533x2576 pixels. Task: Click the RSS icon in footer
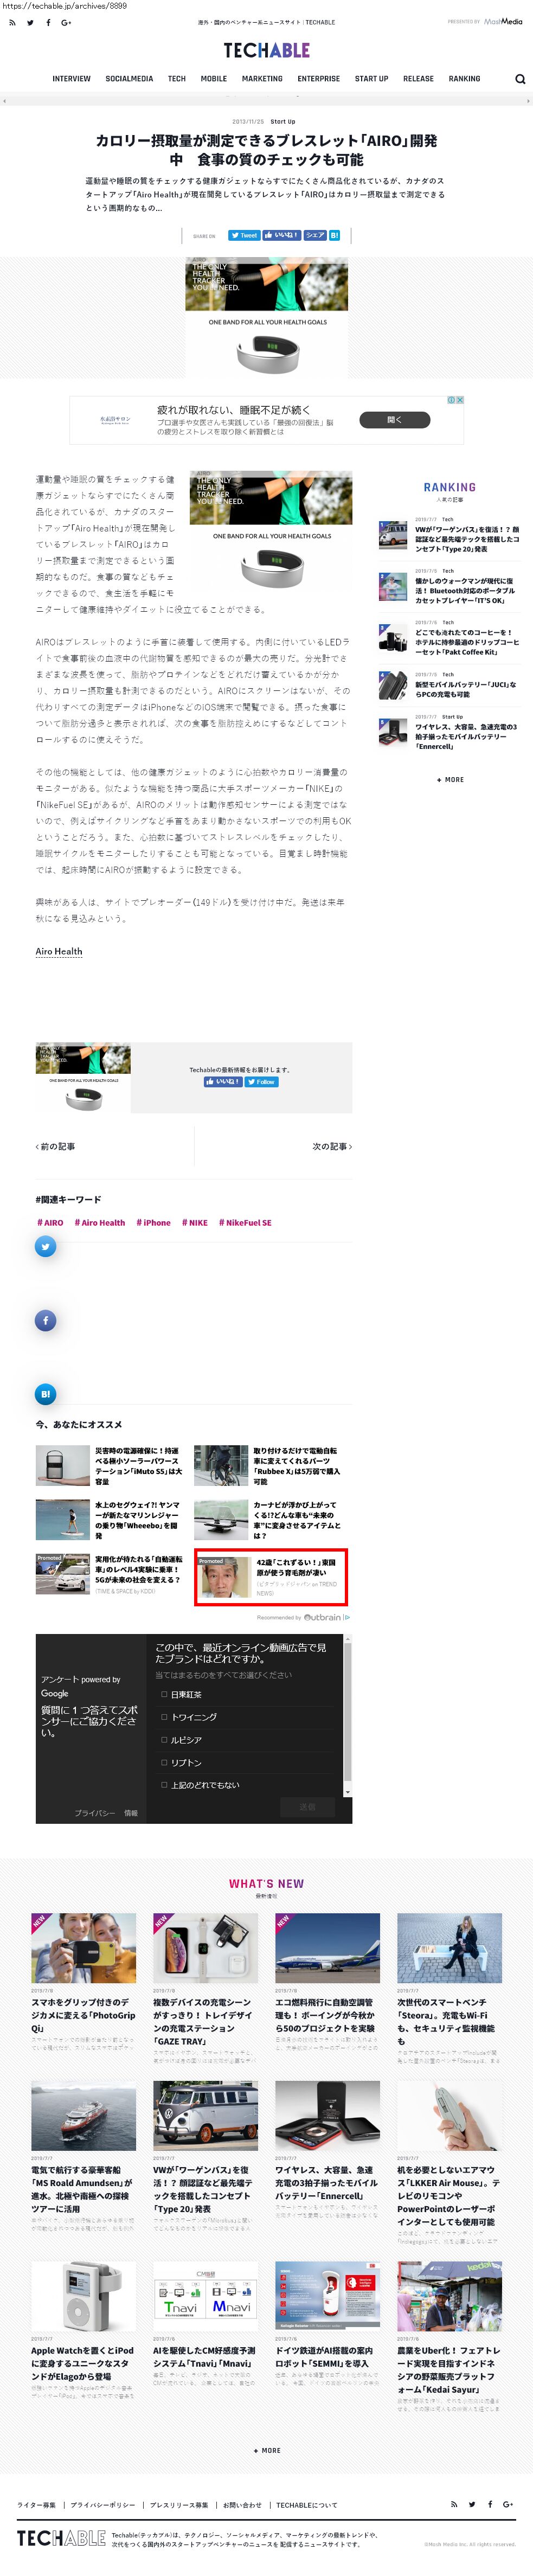tap(454, 2504)
